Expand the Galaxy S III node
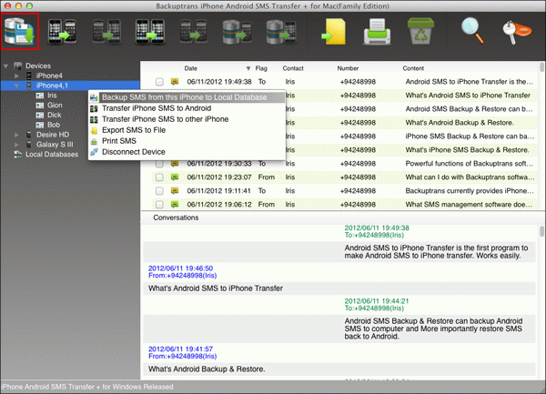Viewport: 546px width, 394px height. (x=16, y=145)
